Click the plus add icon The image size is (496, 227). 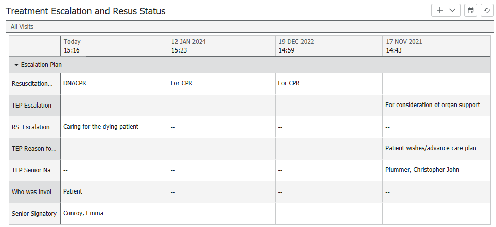[x=439, y=10]
